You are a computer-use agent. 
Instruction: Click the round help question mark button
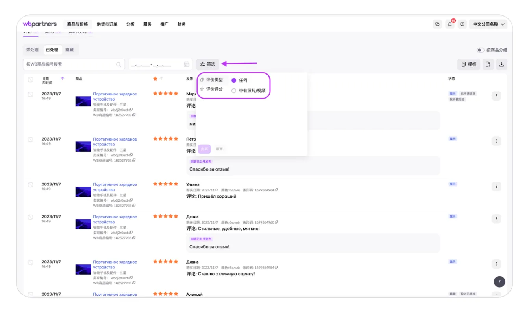point(499,281)
